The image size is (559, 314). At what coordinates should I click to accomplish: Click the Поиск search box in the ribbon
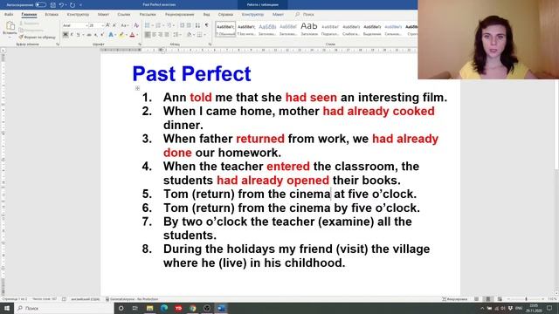[x=305, y=15]
